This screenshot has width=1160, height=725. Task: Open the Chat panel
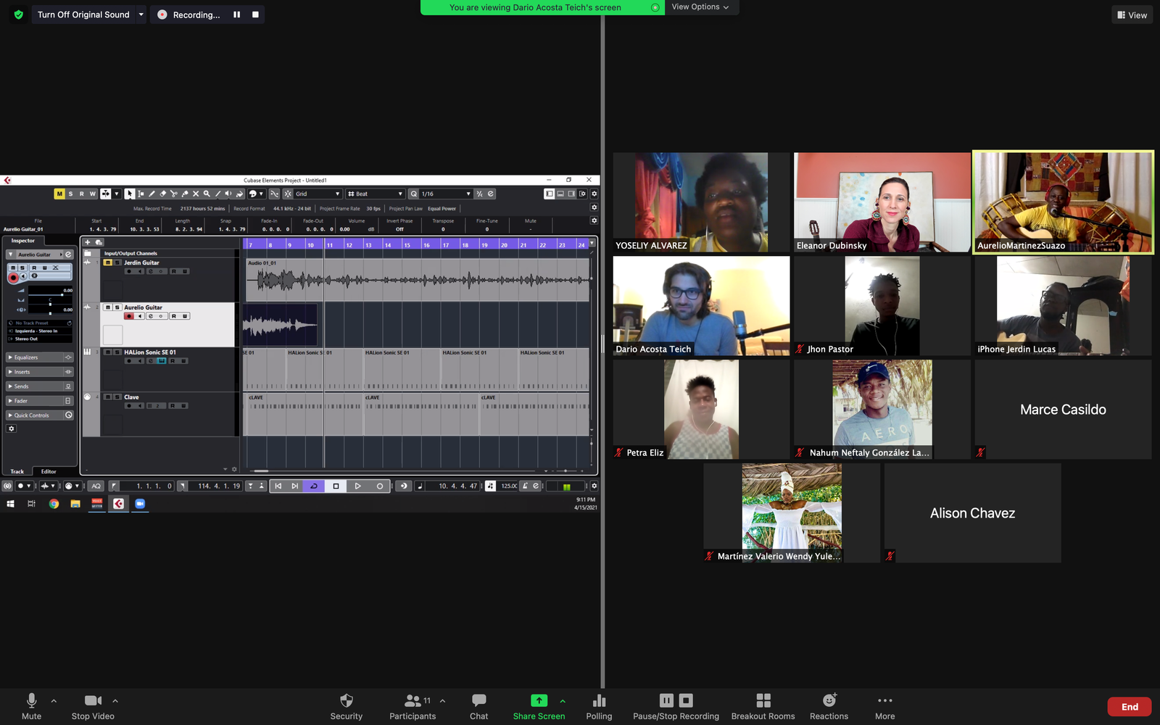click(x=478, y=700)
